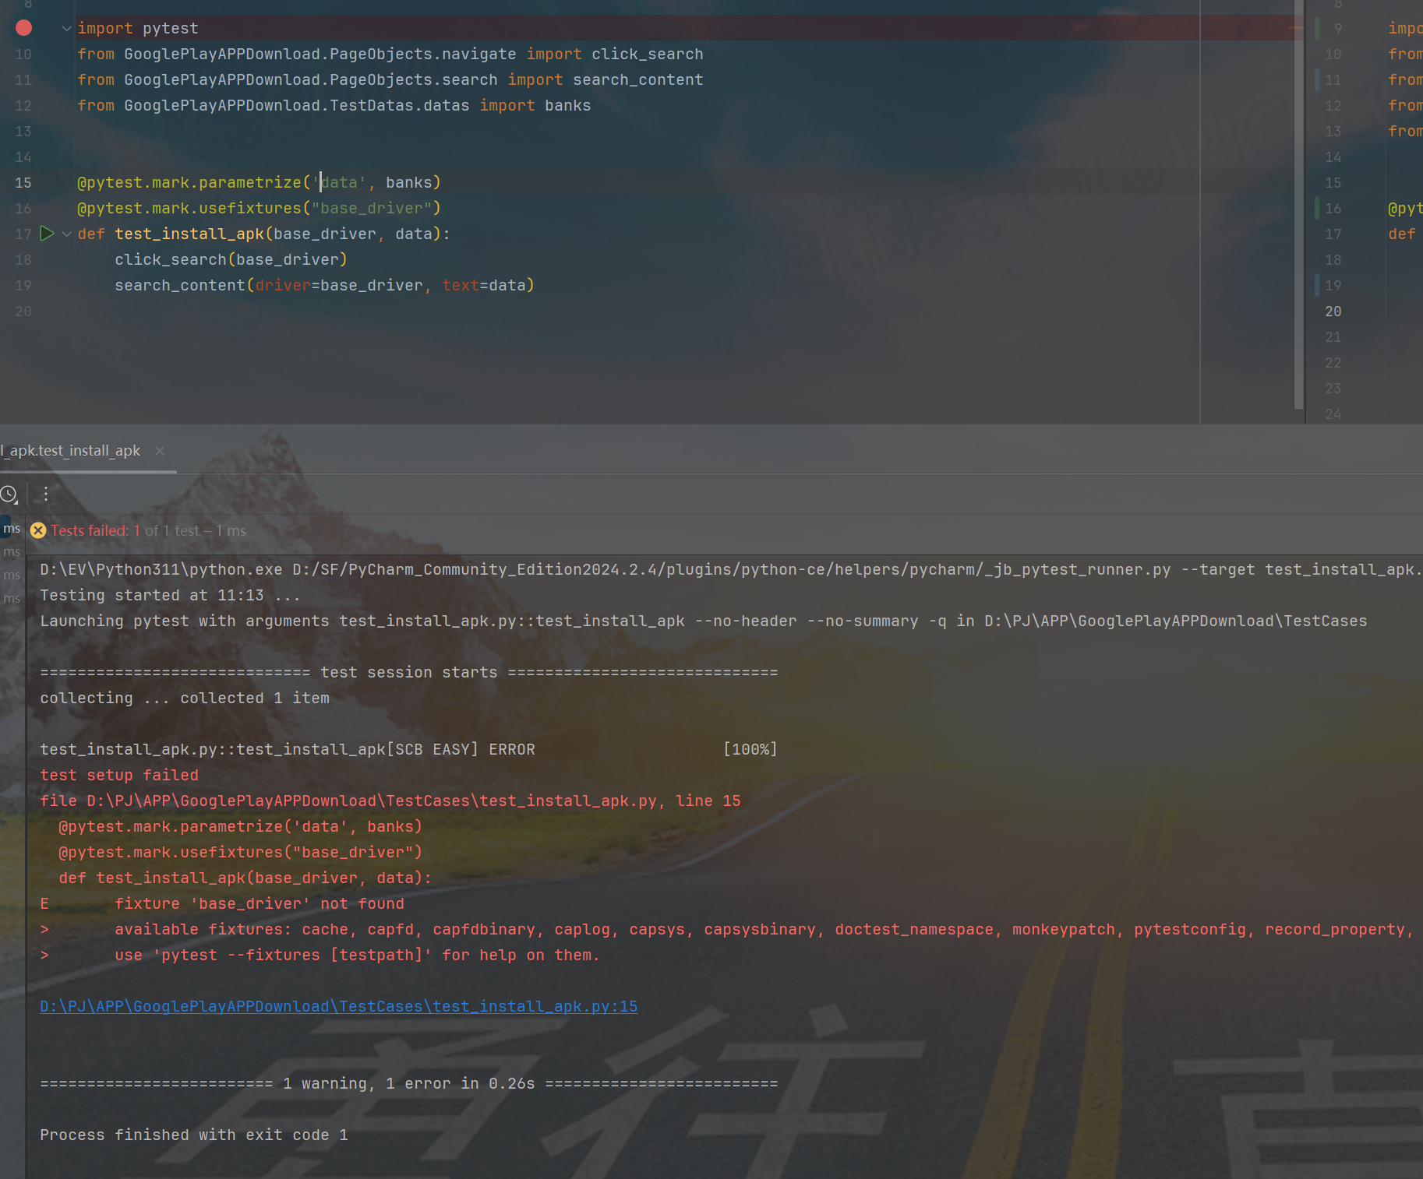Close the test_install_apk run tab
Viewport: 1423px width, 1179px height.
point(160,451)
